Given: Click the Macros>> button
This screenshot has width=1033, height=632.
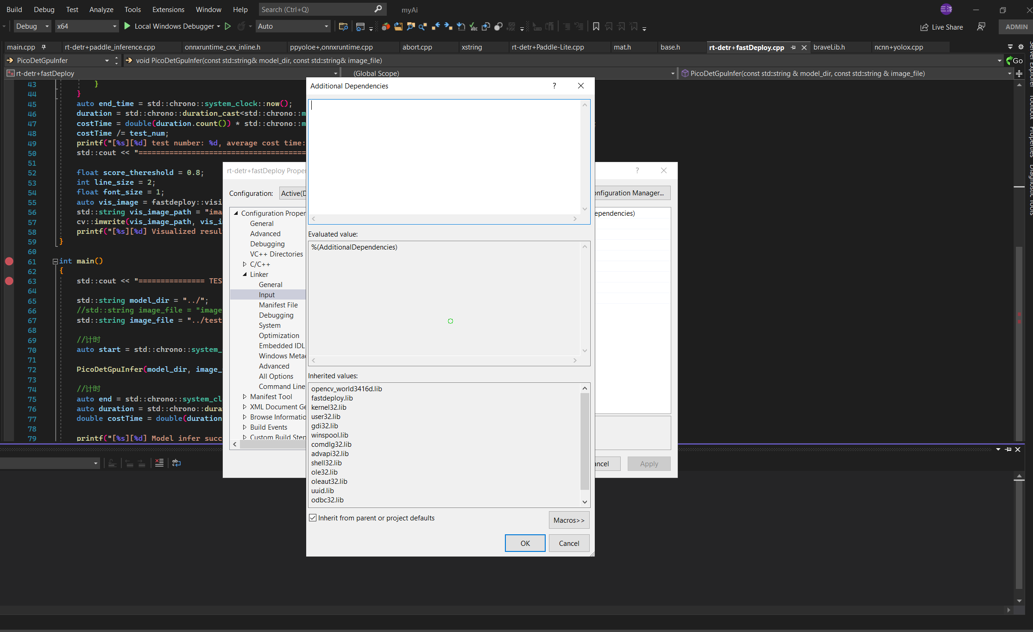Looking at the screenshot, I should pos(569,520).
